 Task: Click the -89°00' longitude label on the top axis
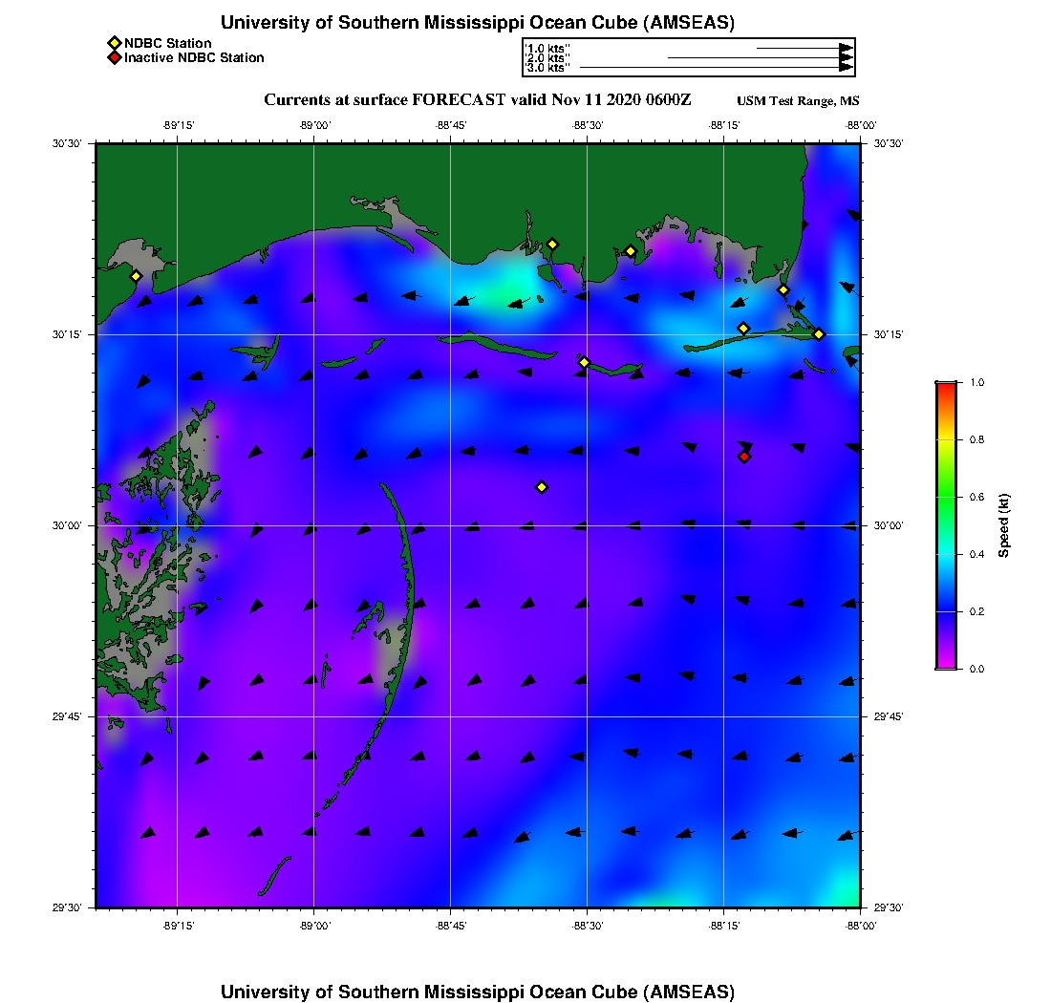point(314,125)
